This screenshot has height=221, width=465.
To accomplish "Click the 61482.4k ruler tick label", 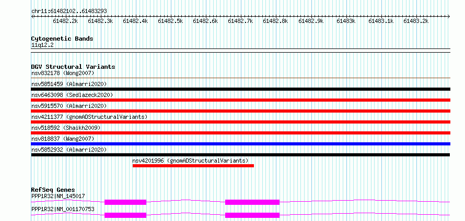I will coord(135,21).
